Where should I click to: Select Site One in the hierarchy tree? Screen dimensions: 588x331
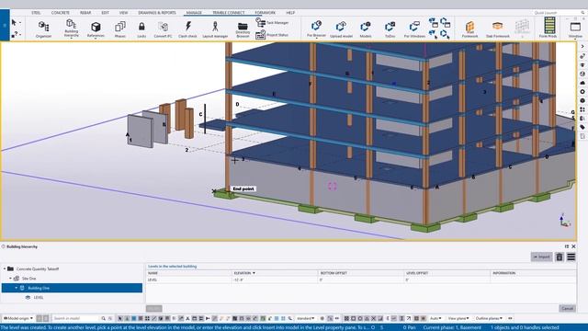click(28, 279)
